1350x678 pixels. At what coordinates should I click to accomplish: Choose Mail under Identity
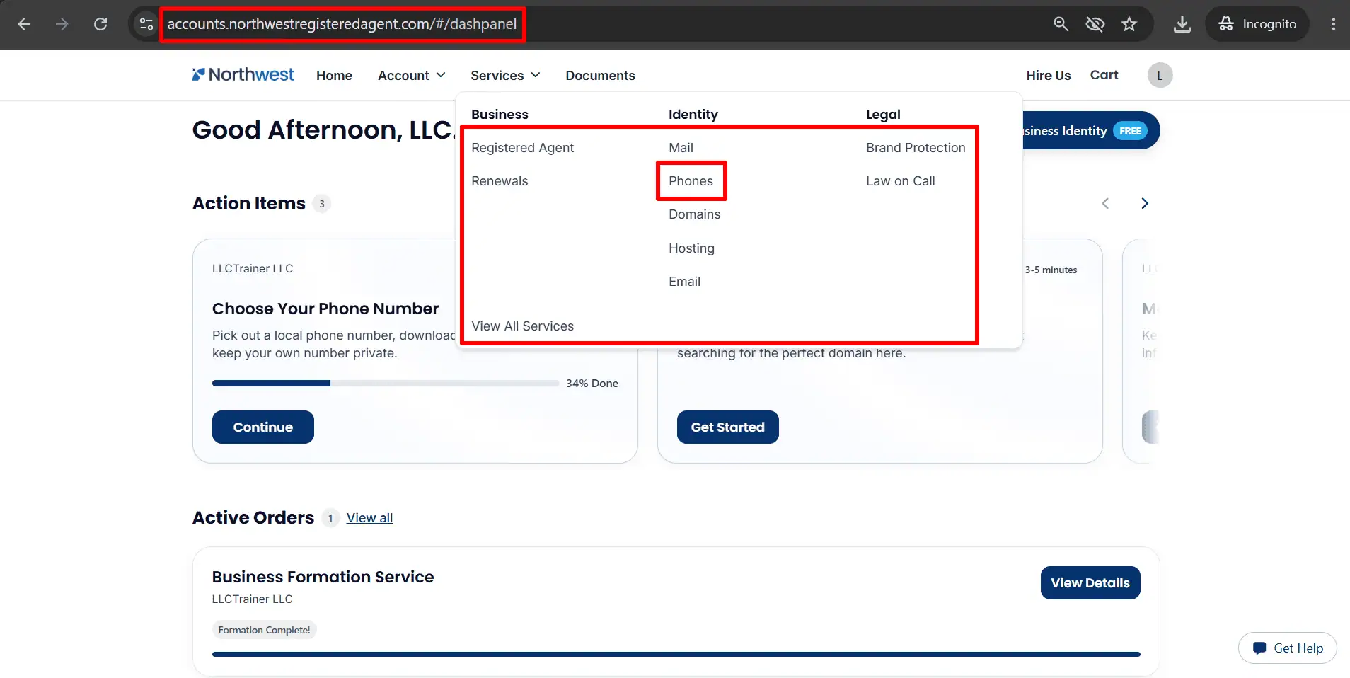click(681, 148)
